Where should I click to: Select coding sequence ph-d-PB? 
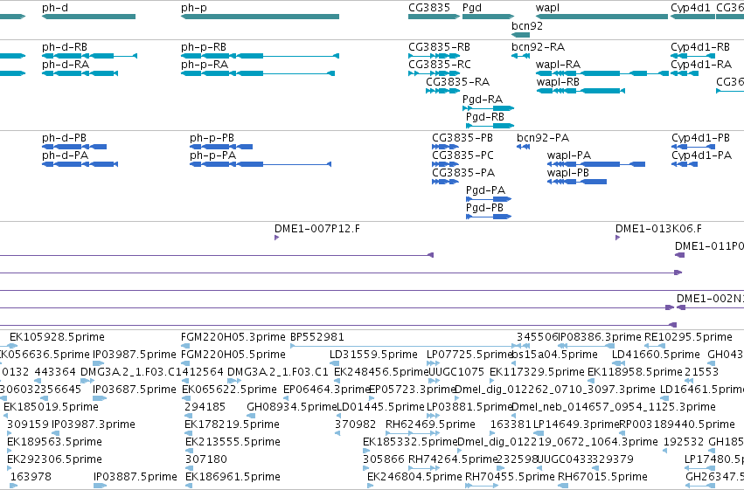64,138
